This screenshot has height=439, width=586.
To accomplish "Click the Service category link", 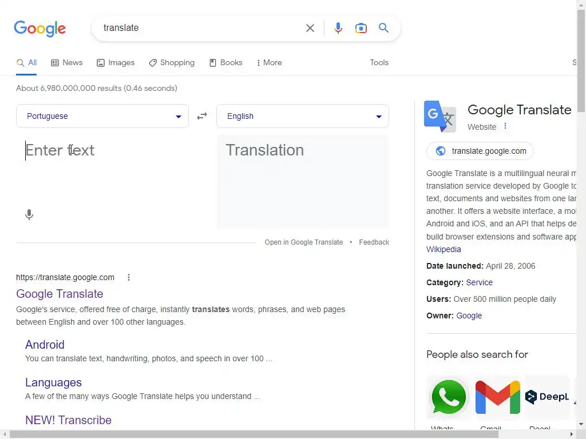I will (x=479, y=282).
